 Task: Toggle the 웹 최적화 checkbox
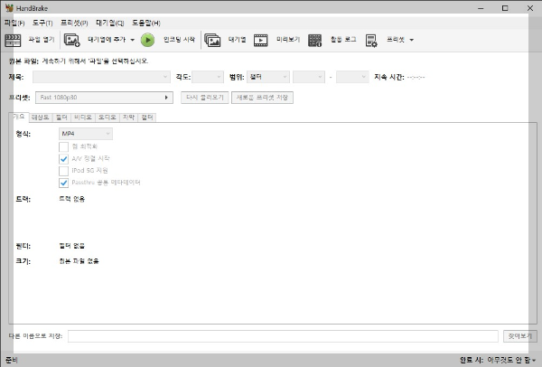(63, 147)
